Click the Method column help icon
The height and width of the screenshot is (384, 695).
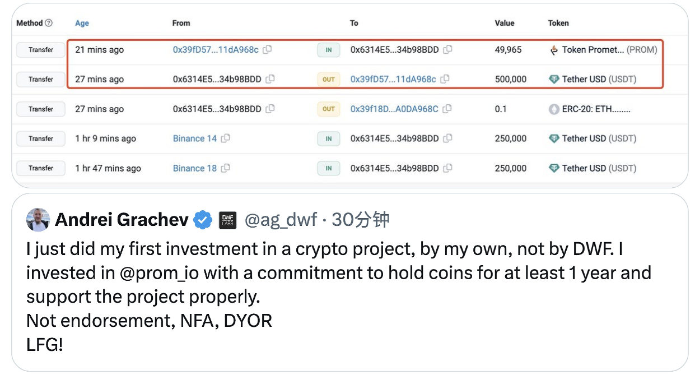[x=49, y=23]
